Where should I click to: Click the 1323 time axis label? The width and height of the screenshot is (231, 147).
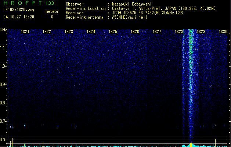pos(69,32)
